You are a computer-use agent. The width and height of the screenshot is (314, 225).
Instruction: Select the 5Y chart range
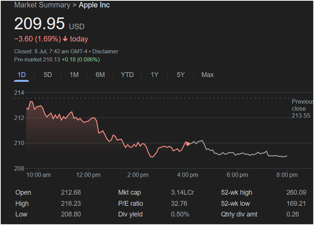point(180,75)
